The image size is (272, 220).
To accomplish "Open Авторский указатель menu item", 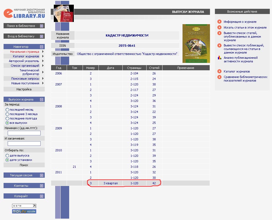I will coord(24,61).
